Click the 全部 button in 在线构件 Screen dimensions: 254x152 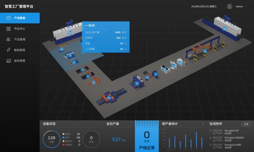246,124
